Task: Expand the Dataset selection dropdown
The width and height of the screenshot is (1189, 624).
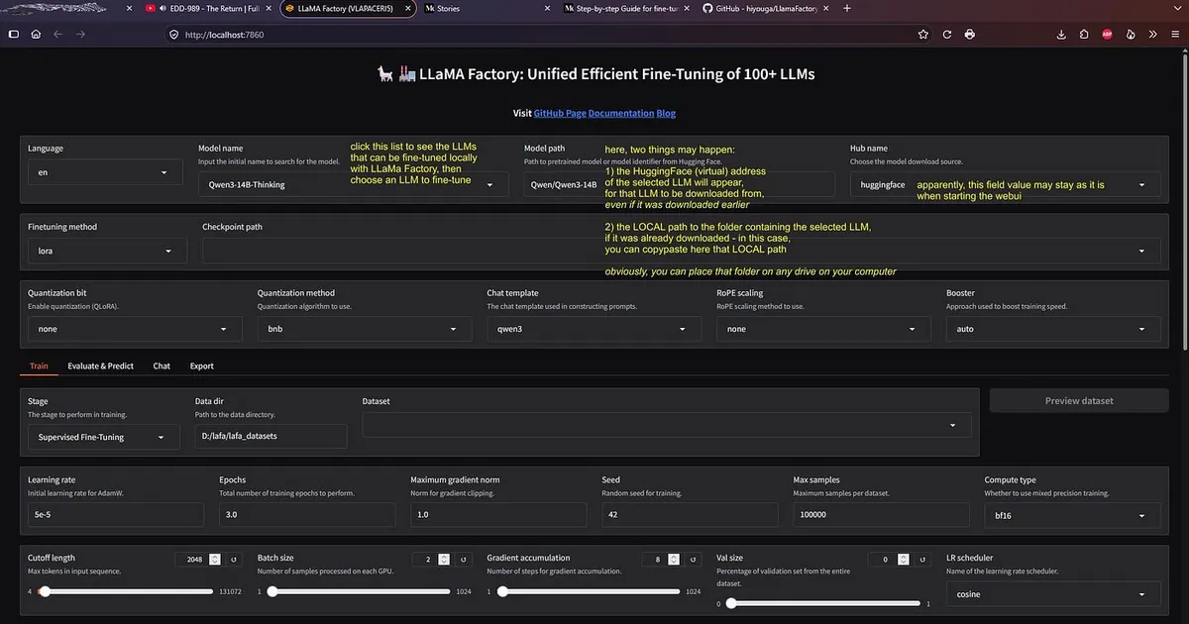Action: tap(667, 425)
